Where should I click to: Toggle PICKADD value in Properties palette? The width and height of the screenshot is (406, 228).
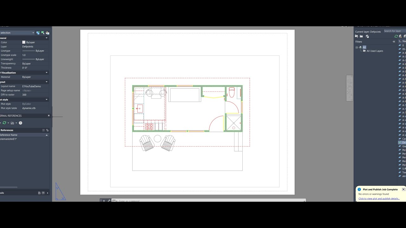click(x=38, y=33)
